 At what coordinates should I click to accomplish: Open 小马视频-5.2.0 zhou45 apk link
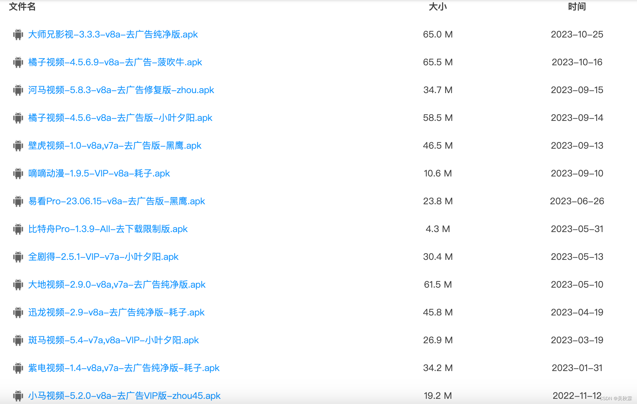(124, 396)
